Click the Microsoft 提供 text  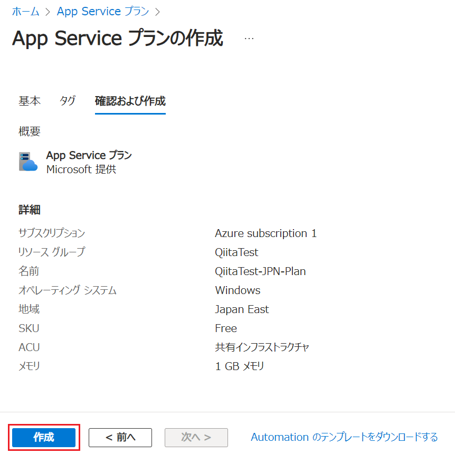(x=81, y=169)
